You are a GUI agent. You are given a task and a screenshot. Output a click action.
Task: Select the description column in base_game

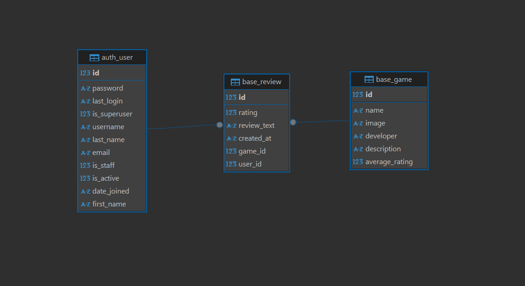coord(382,149)
